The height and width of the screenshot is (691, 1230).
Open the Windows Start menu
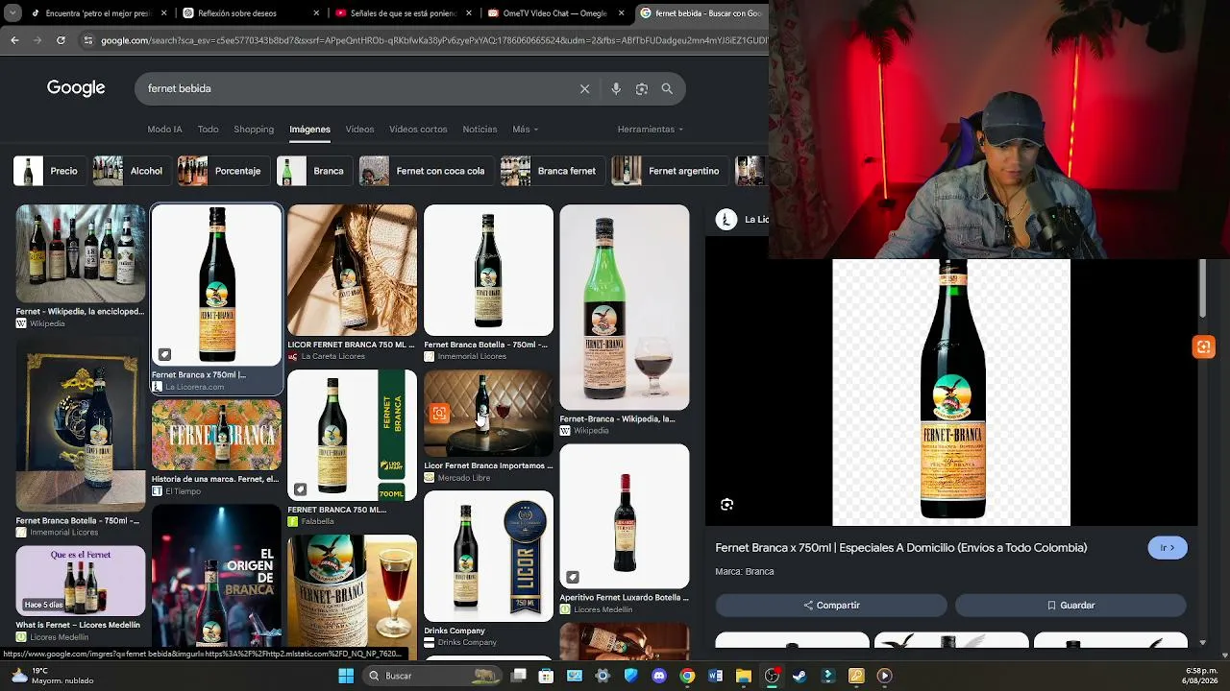(346, 676)
